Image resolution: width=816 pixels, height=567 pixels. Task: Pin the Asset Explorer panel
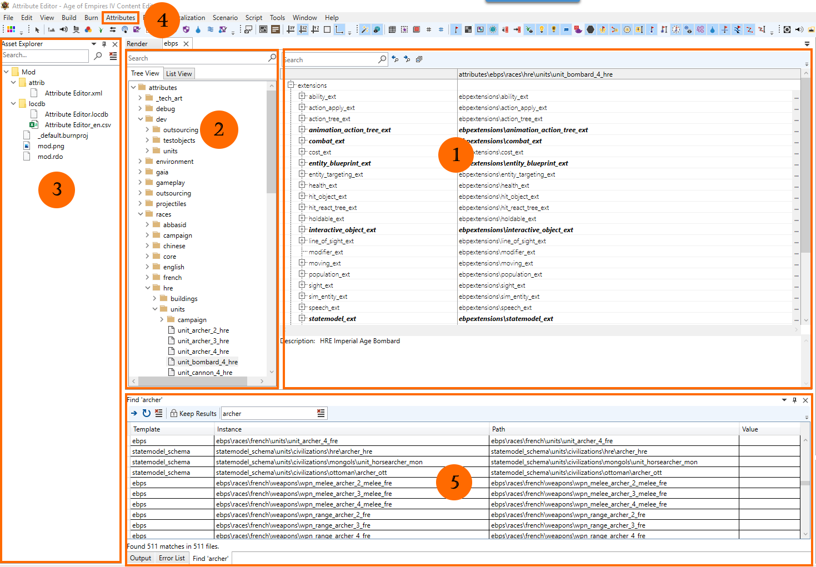[x=104, y=44]
